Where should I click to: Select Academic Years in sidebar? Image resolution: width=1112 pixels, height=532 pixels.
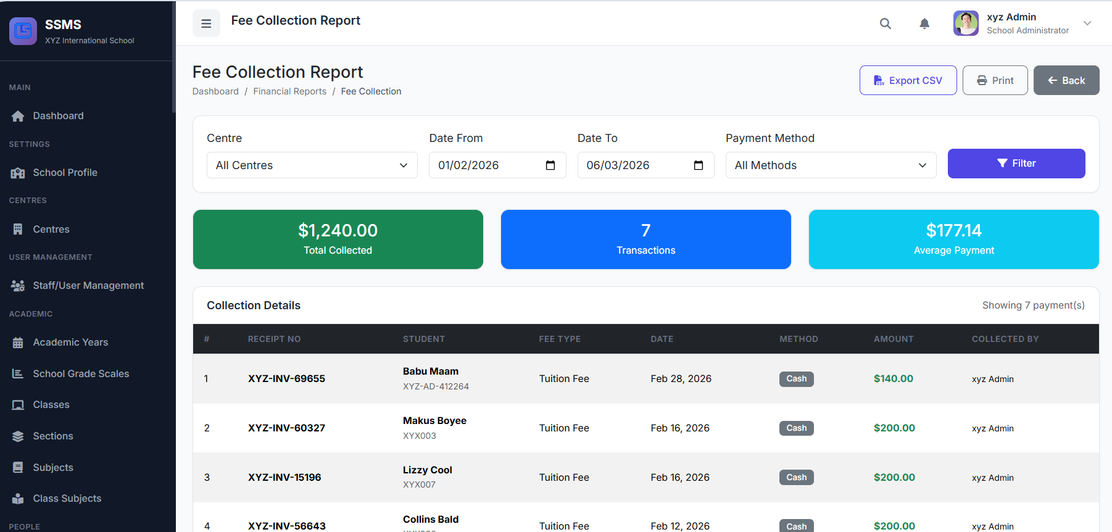(70, 343)
